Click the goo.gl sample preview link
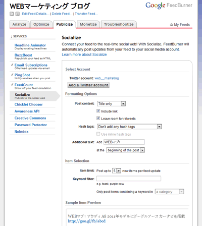Screen dimensions: 202x226 coord(87,221)
